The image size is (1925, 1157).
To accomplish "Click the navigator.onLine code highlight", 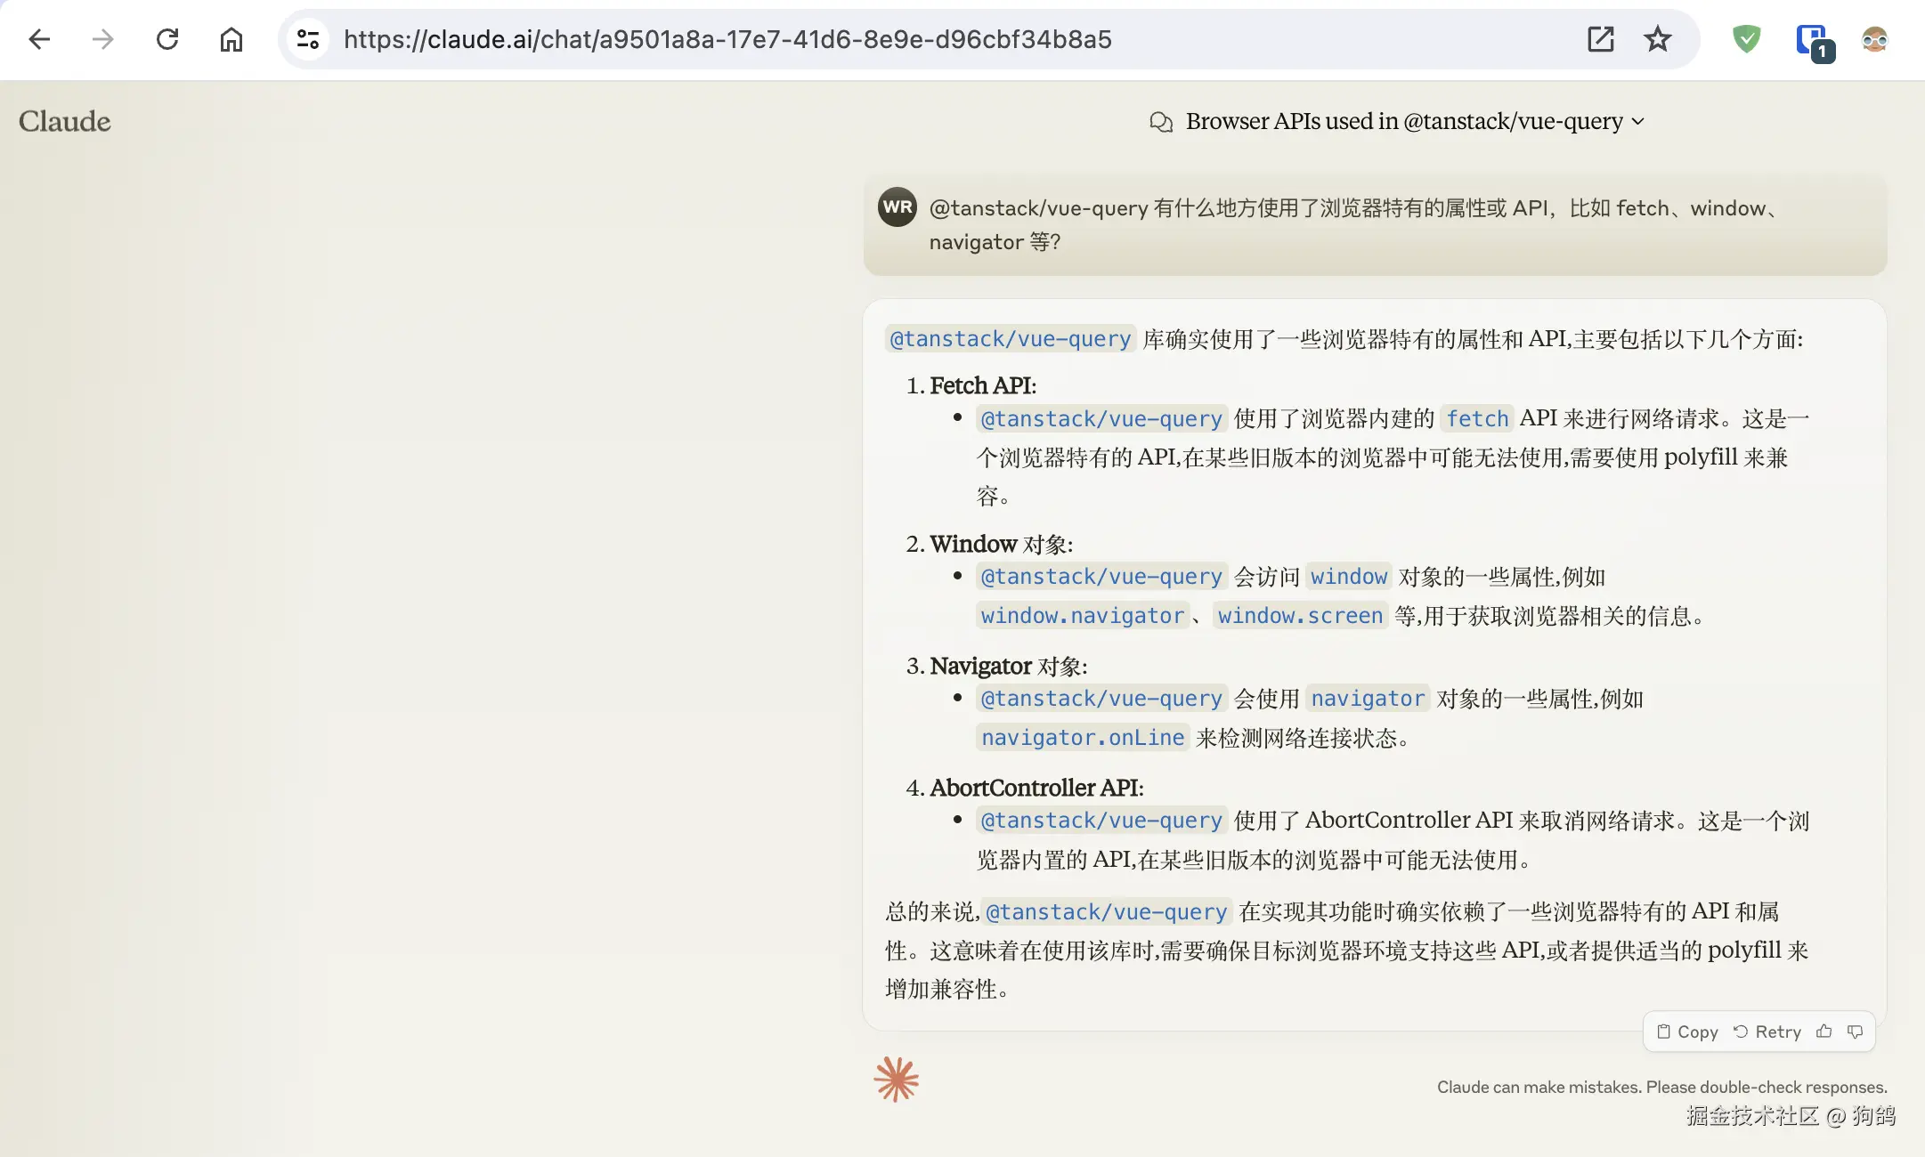I will pos(1081,737).
